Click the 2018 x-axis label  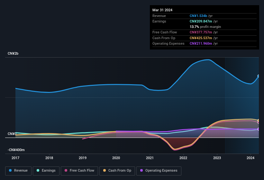tap(49, 158)
